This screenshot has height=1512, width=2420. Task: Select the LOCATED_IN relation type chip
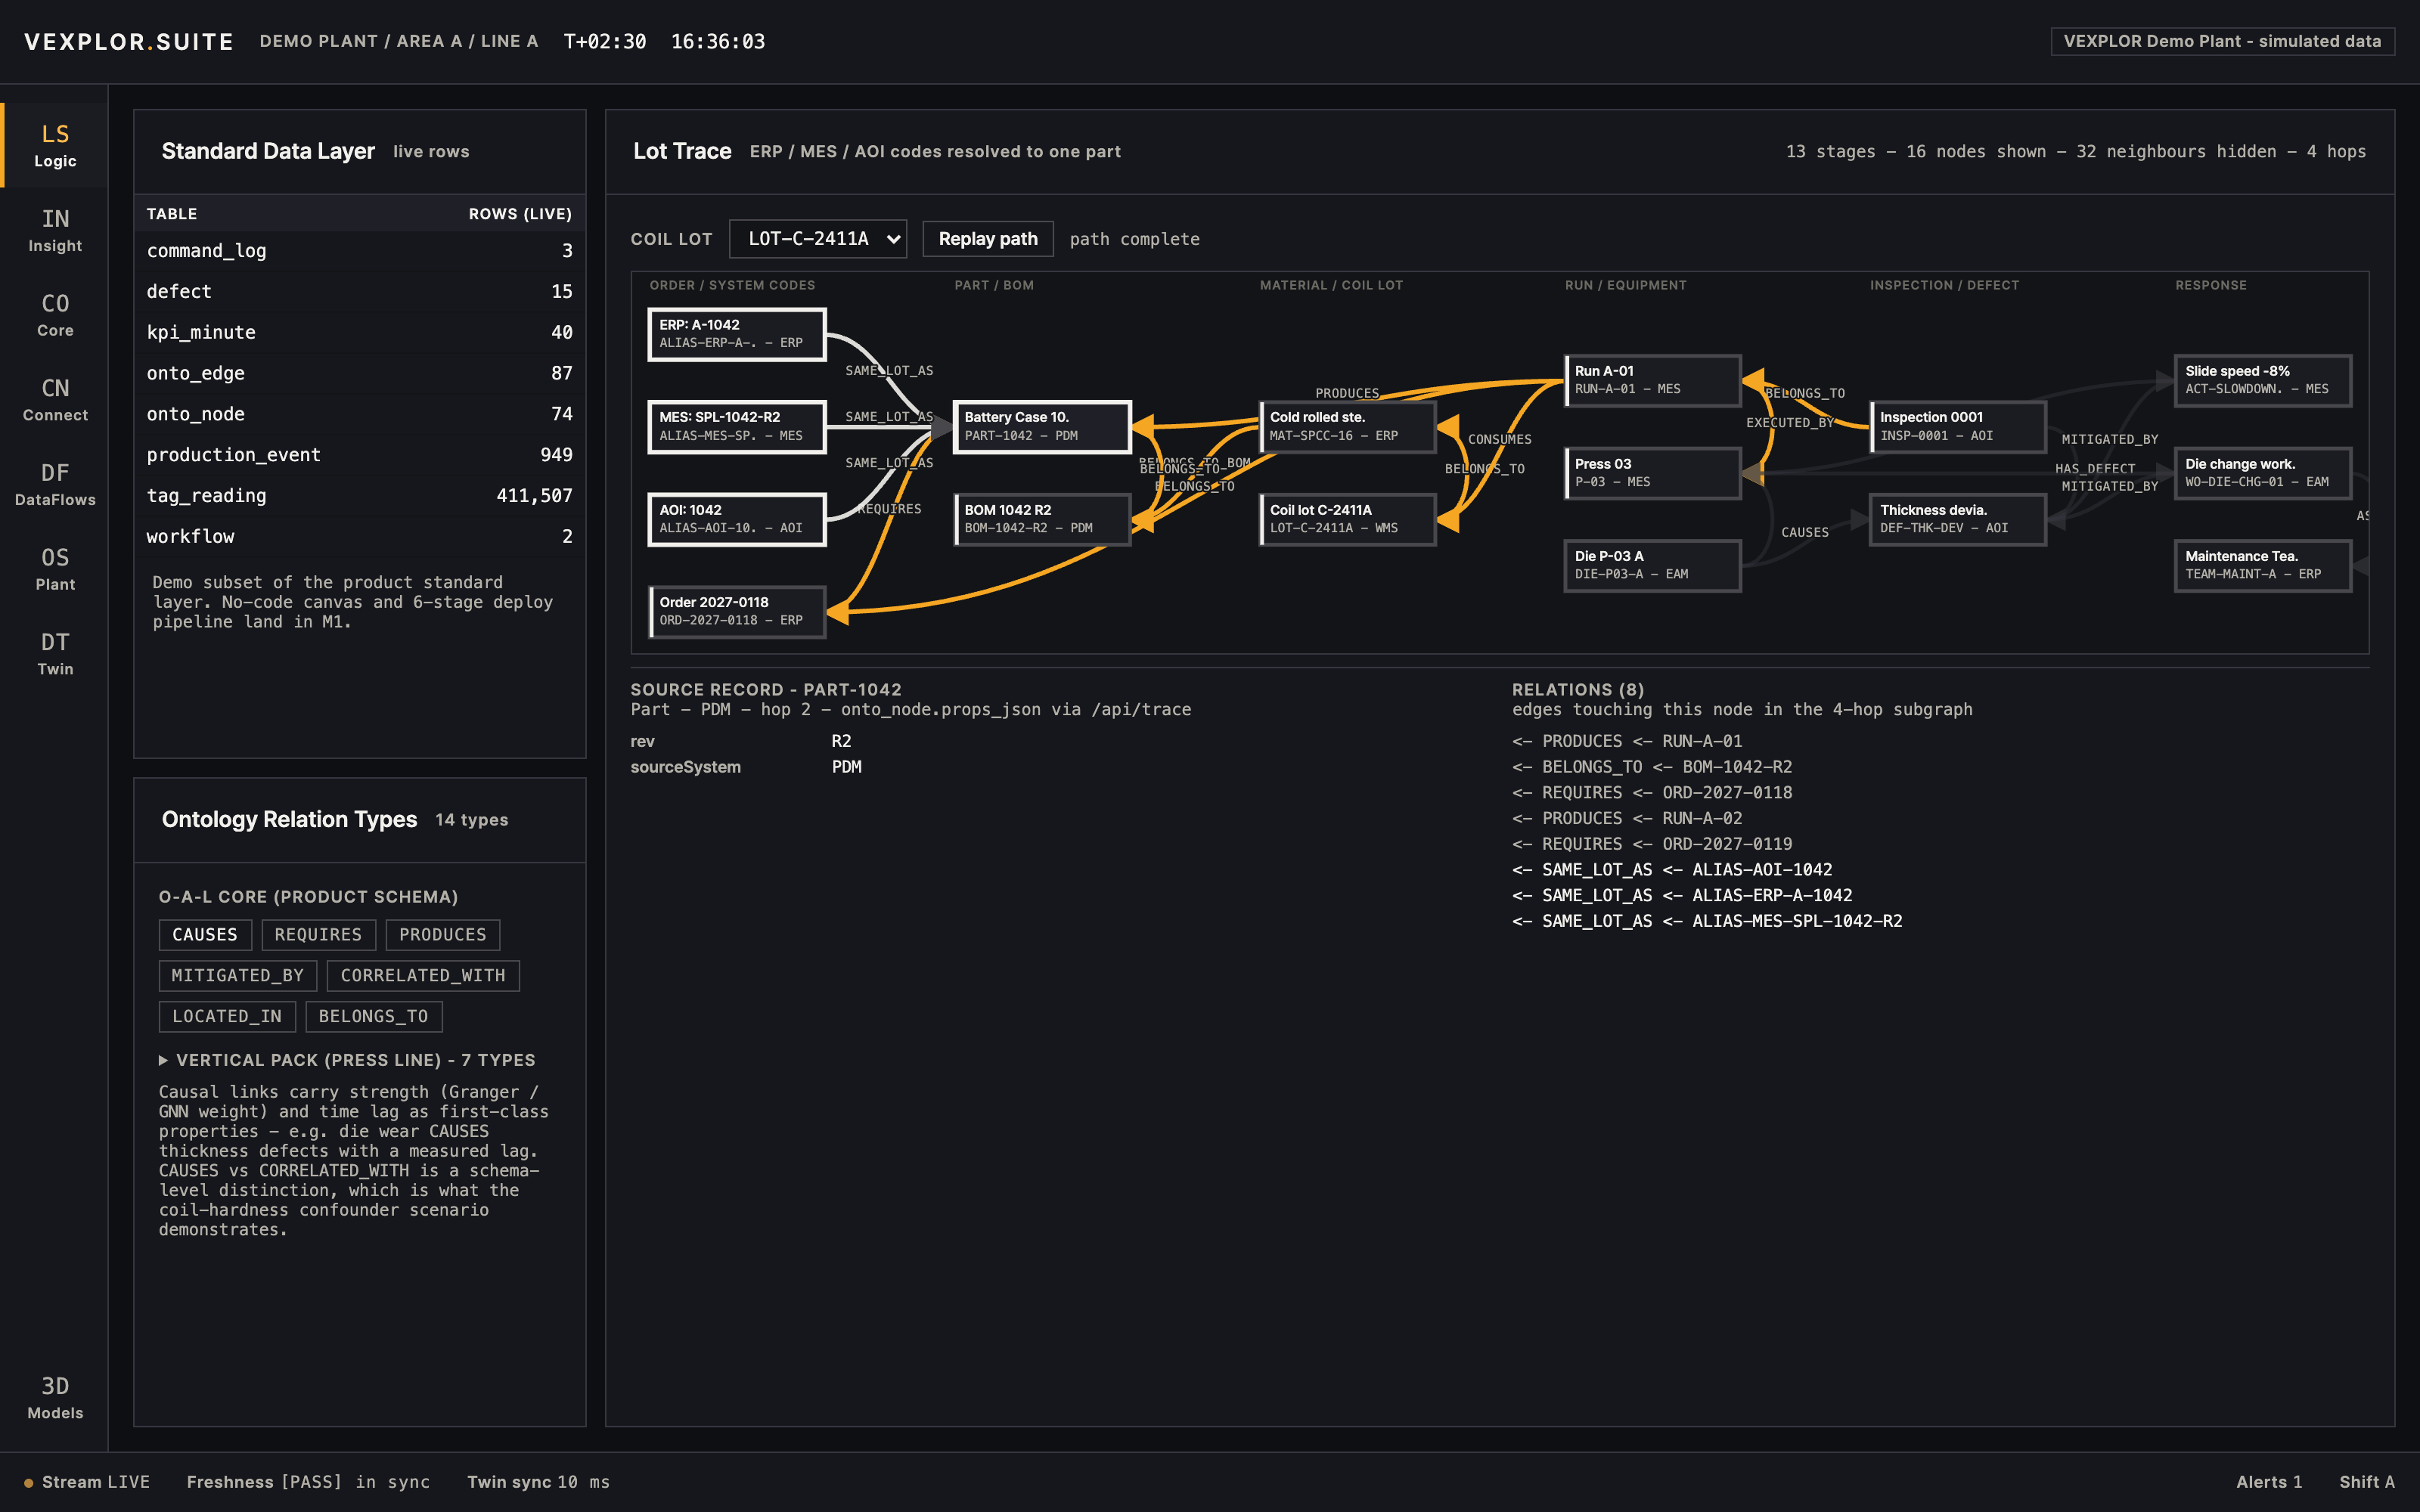click(227, 1017)
